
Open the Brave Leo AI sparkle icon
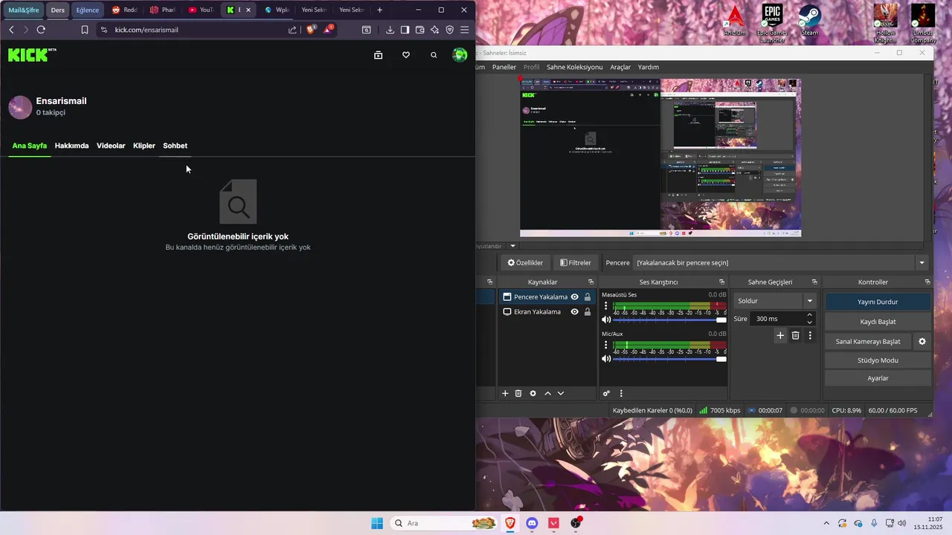(x=435, y=30)
